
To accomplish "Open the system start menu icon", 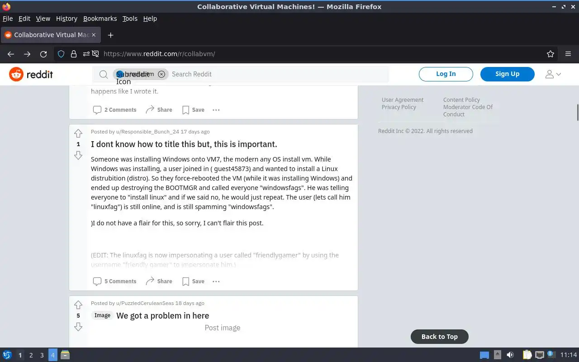I will (7, 355).
